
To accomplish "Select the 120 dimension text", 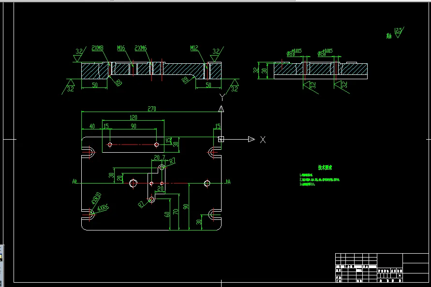I will click(134, 117).
